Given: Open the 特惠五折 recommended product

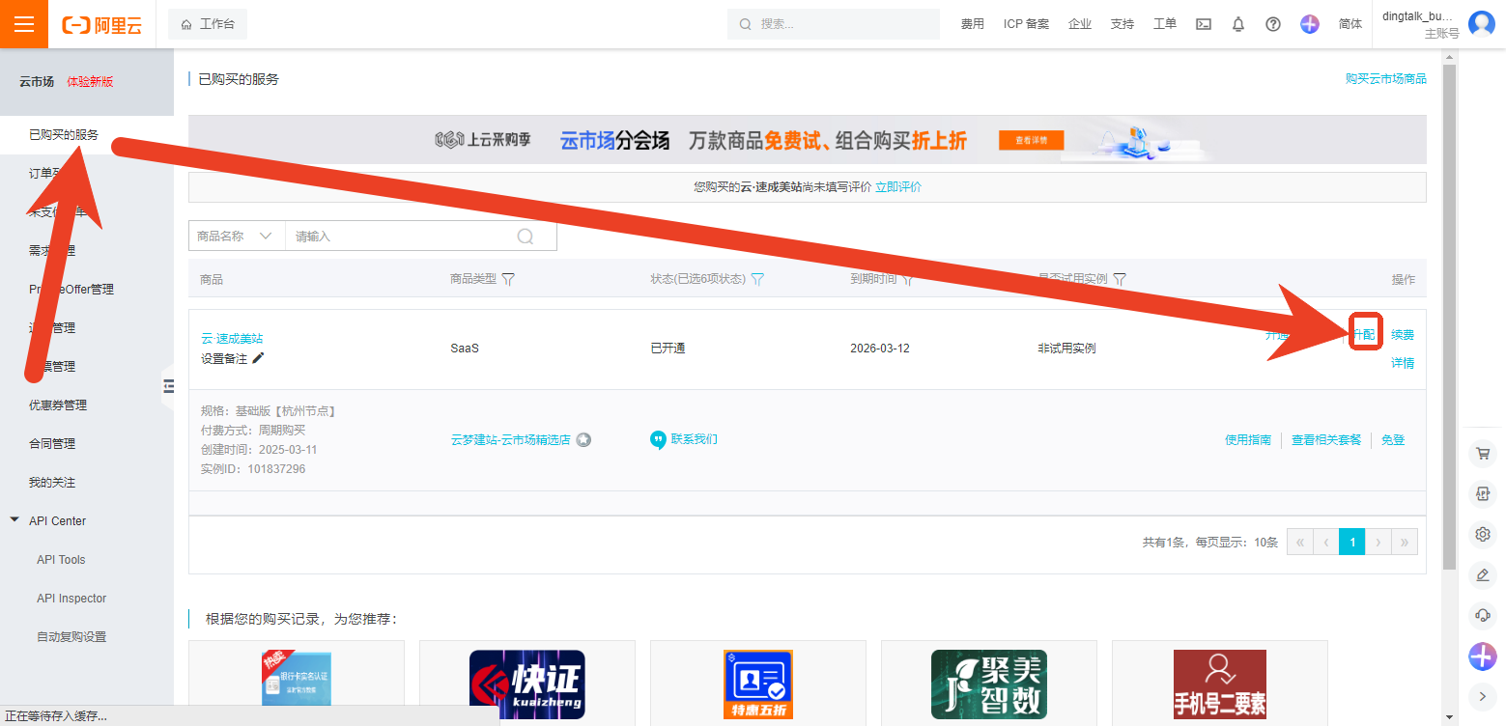Looking at the screenshot, I should tap(758, 684).
